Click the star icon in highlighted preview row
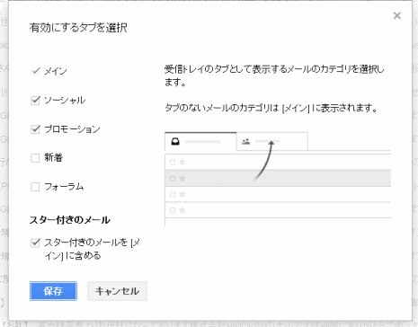The width and height of the screenshot is (418, 327). click(x=182, y=179)
